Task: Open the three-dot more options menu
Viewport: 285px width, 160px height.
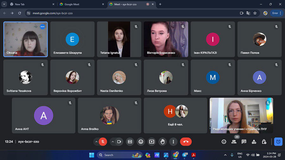Action: pos(174,142)
